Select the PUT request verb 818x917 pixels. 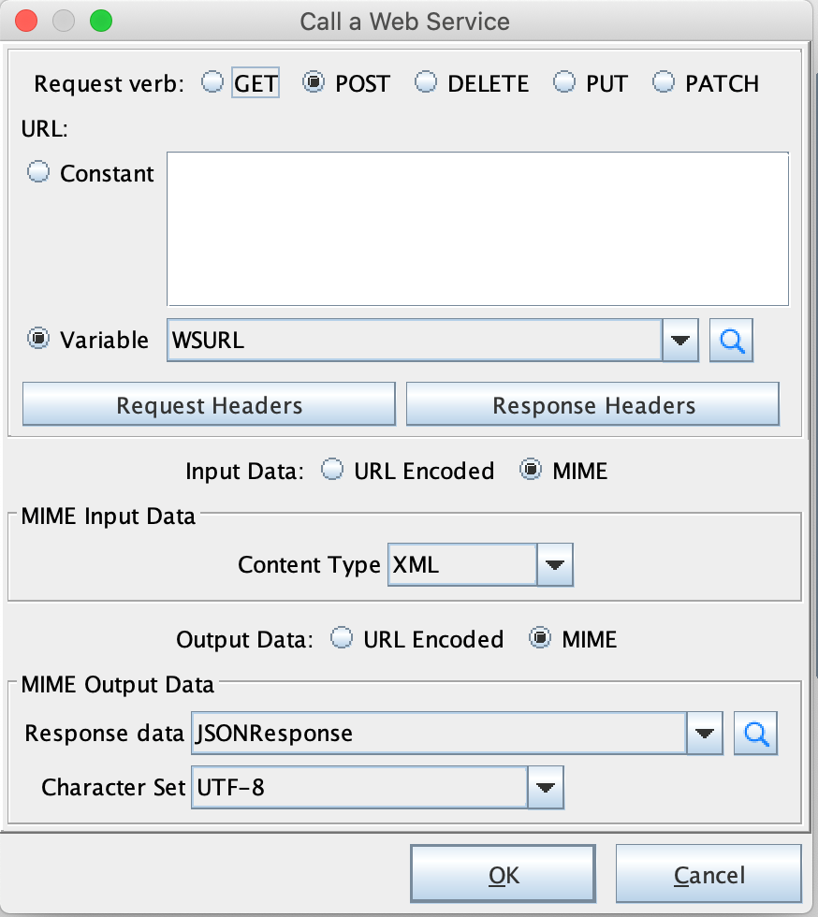(564, 83)
